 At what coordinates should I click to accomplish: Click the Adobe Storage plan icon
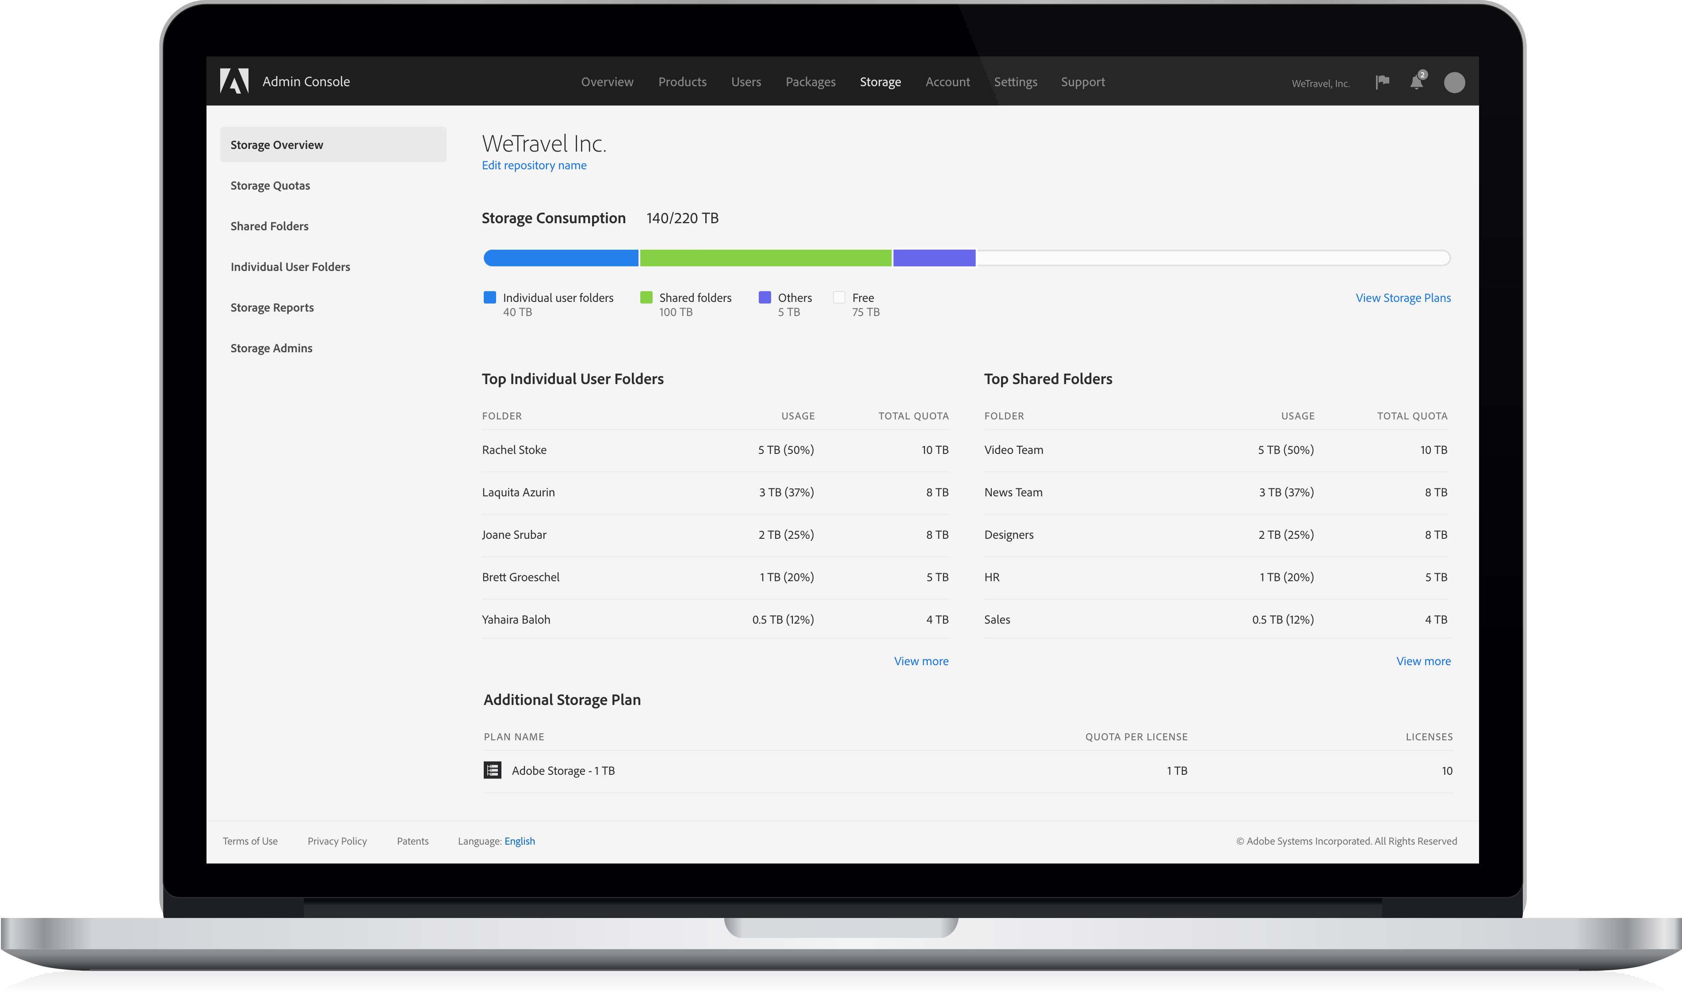point(493,770)
